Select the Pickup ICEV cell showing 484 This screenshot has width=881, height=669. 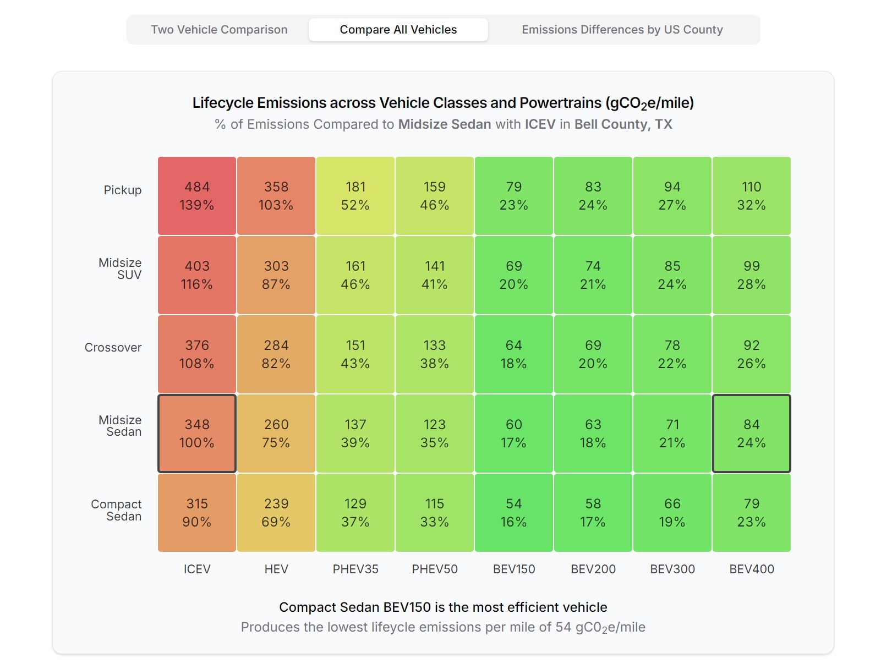click(197, 196)
